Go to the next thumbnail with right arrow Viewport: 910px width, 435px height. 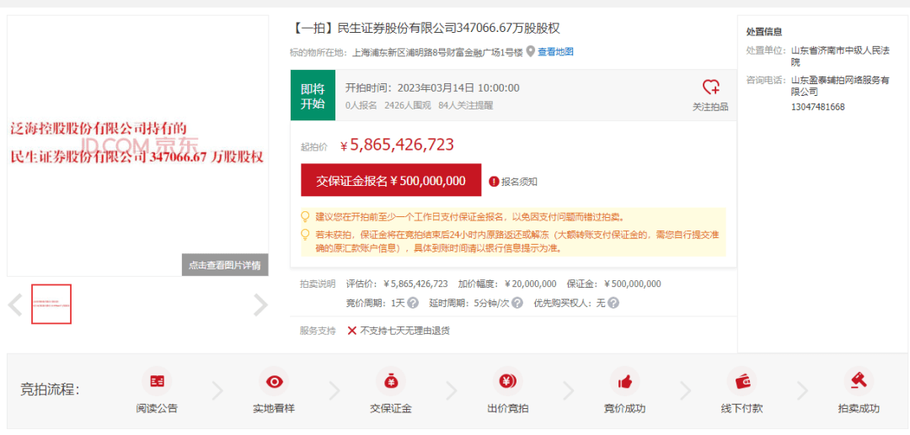[x=260, y=305]
